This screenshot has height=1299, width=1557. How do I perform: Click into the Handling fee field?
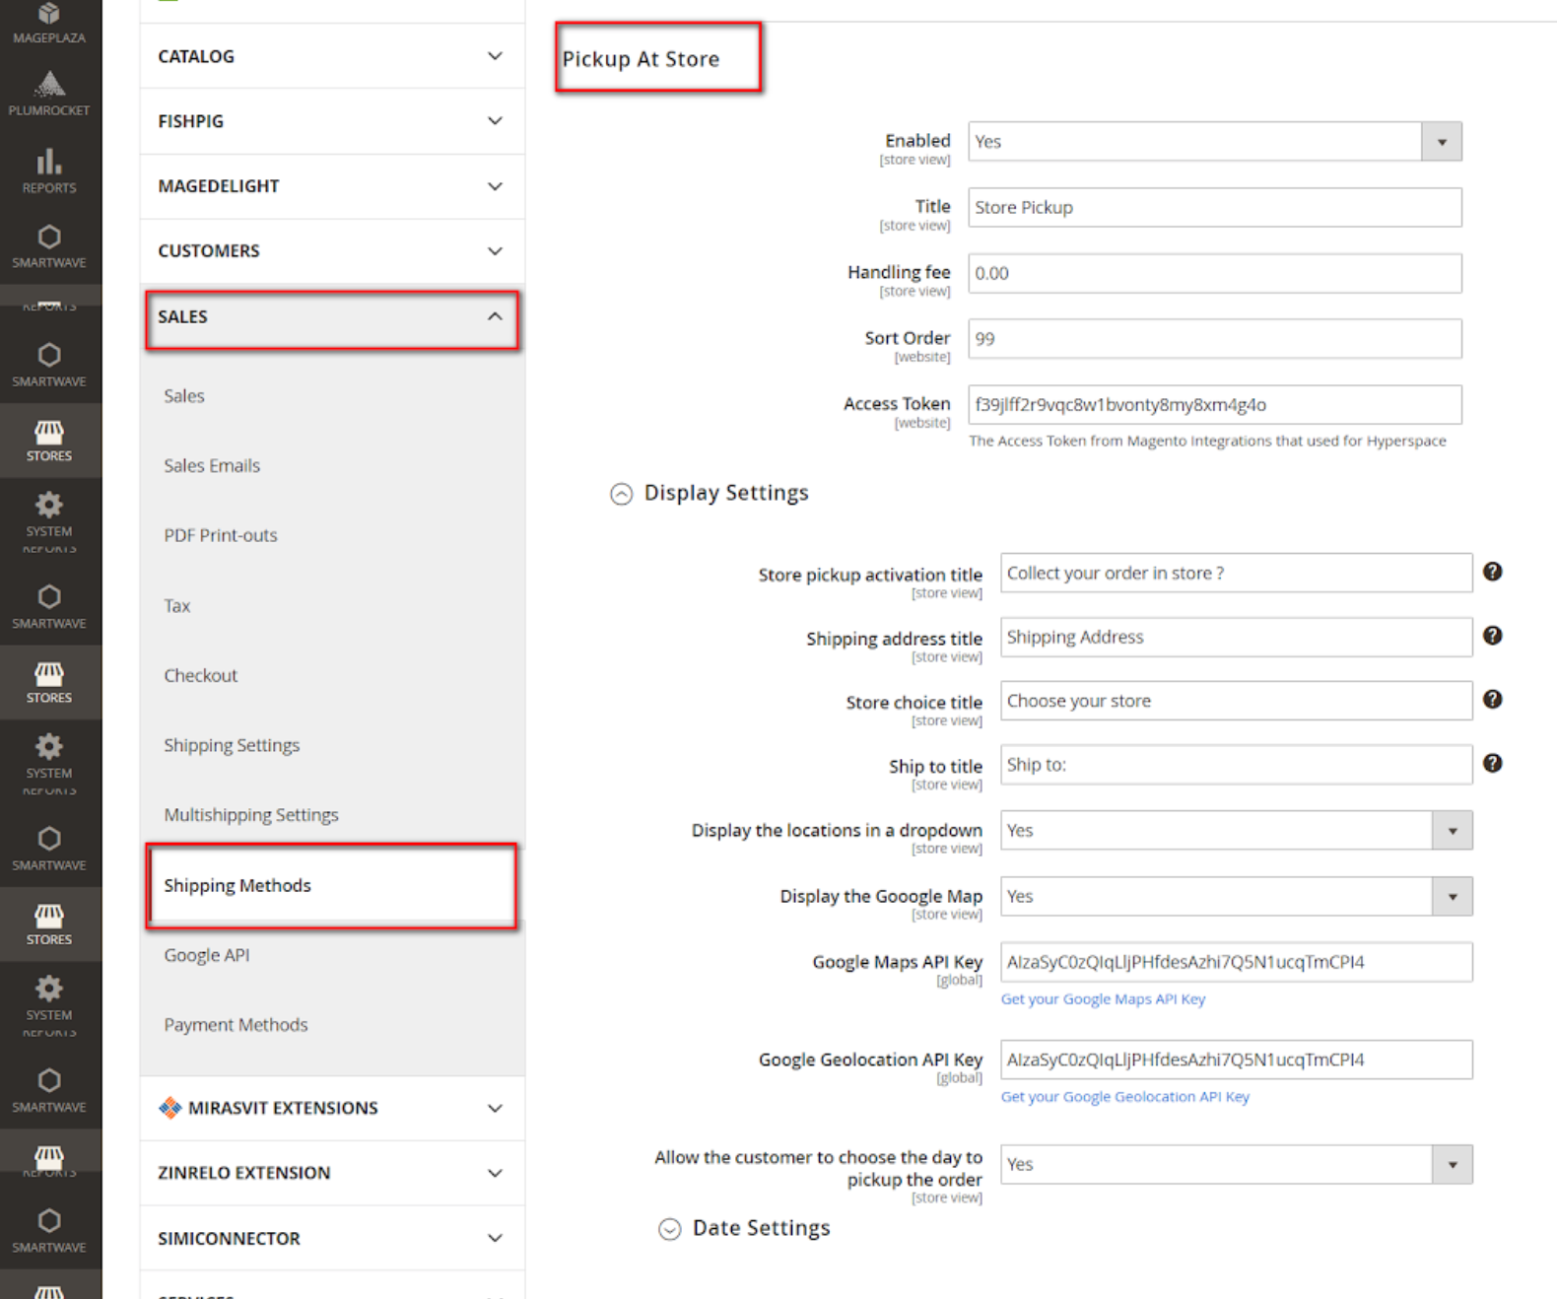[x=1214, y=274]
